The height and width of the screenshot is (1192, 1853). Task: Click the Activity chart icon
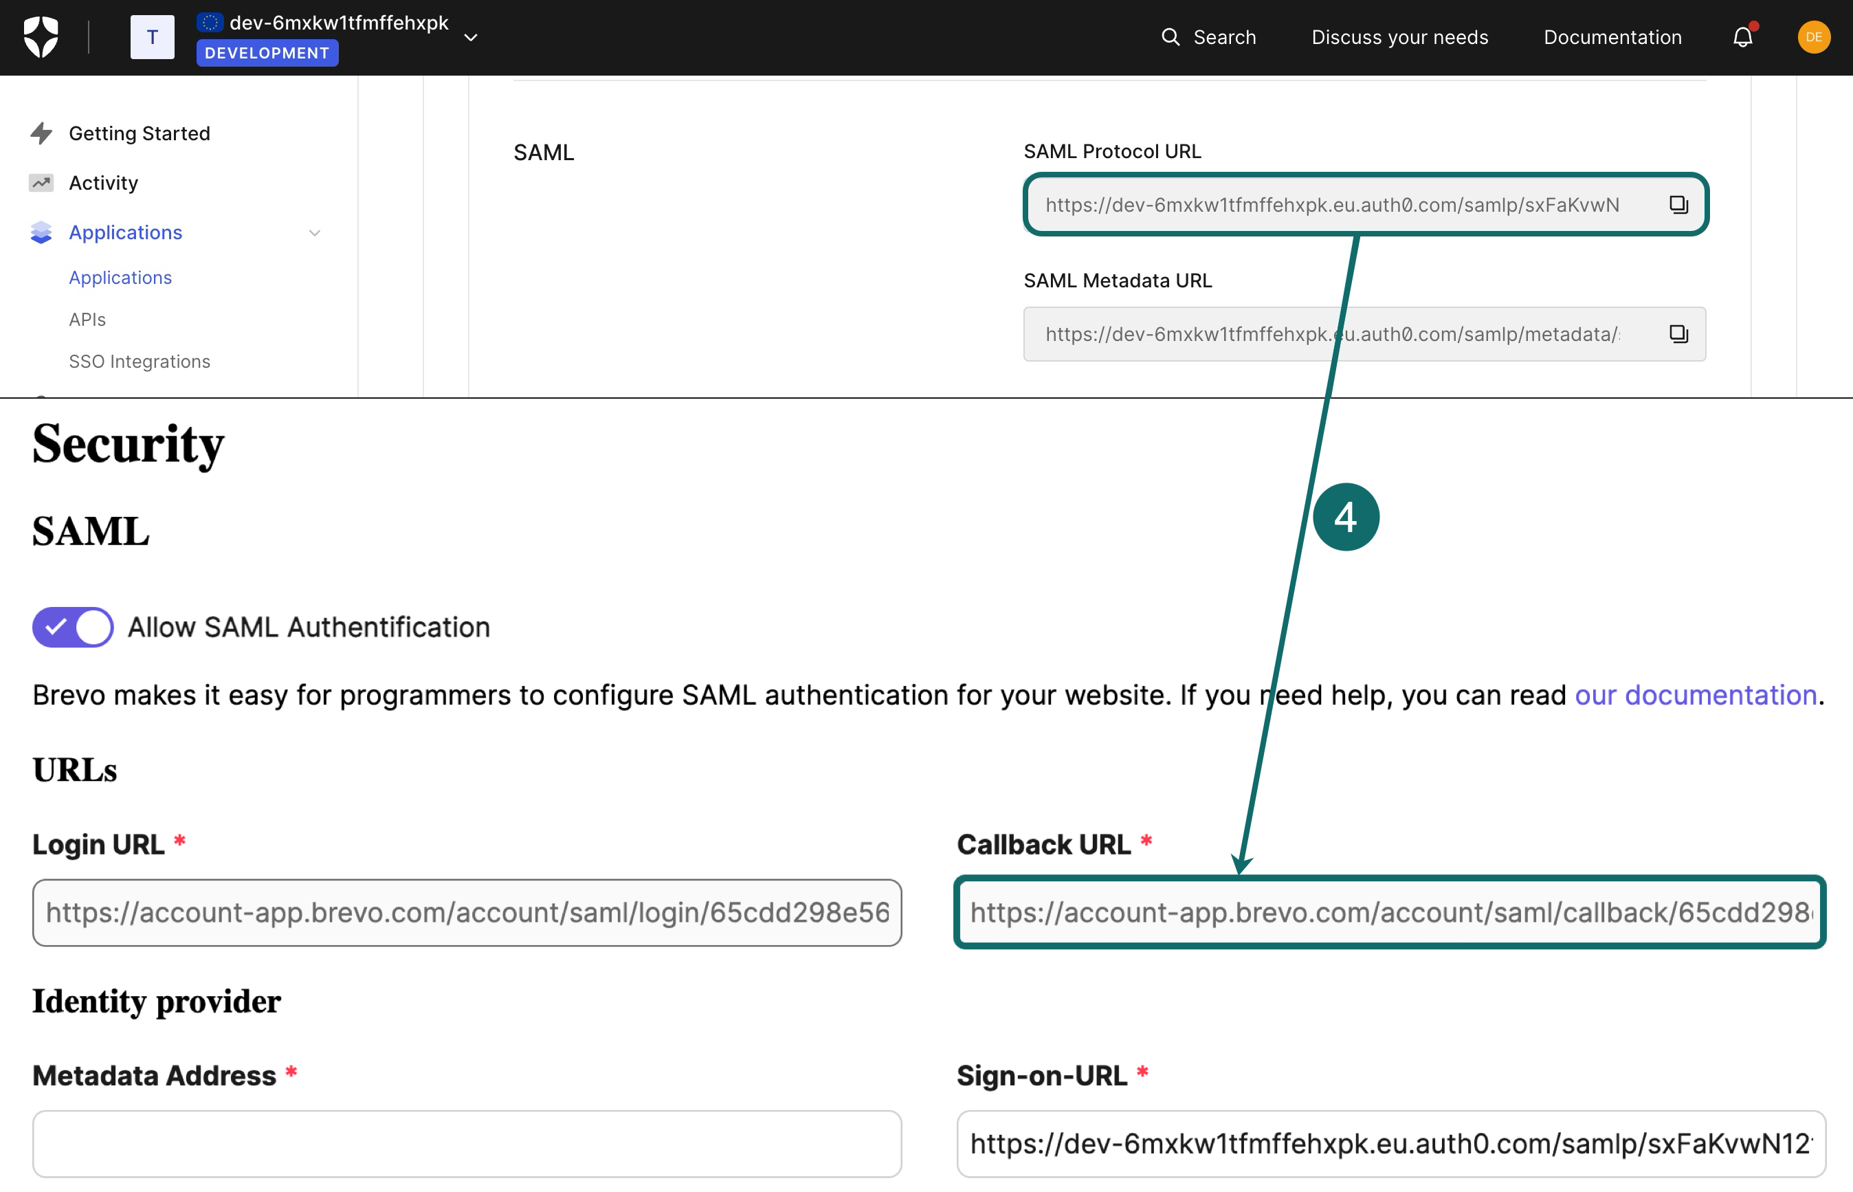41,182
